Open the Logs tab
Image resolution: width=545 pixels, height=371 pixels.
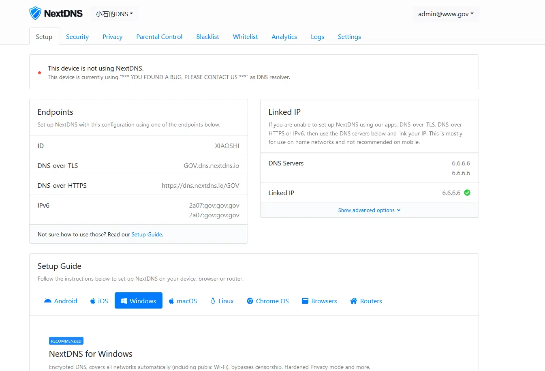click(x=317, y=36)
